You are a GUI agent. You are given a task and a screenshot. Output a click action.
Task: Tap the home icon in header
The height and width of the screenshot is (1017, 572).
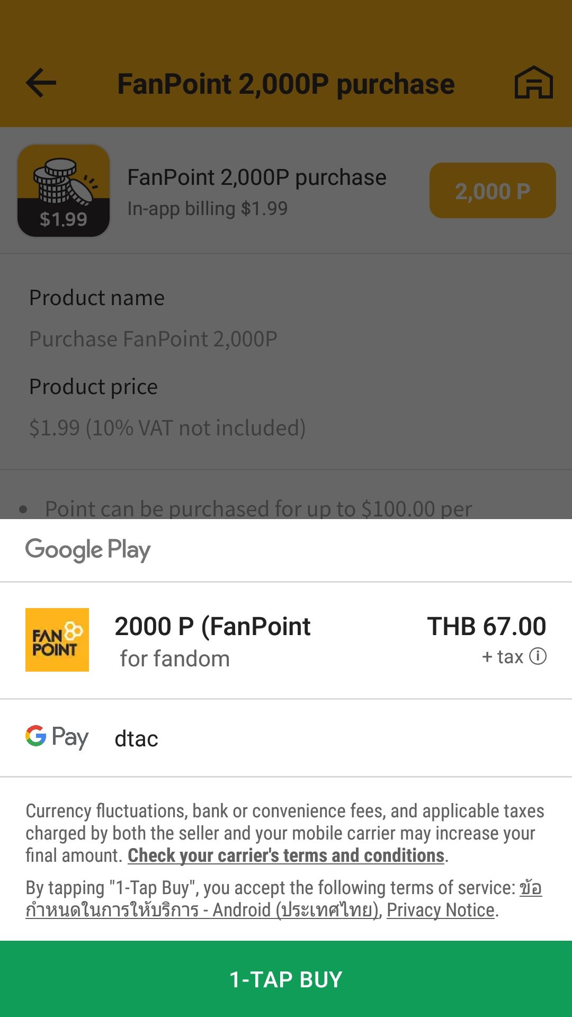coord(533,83)
